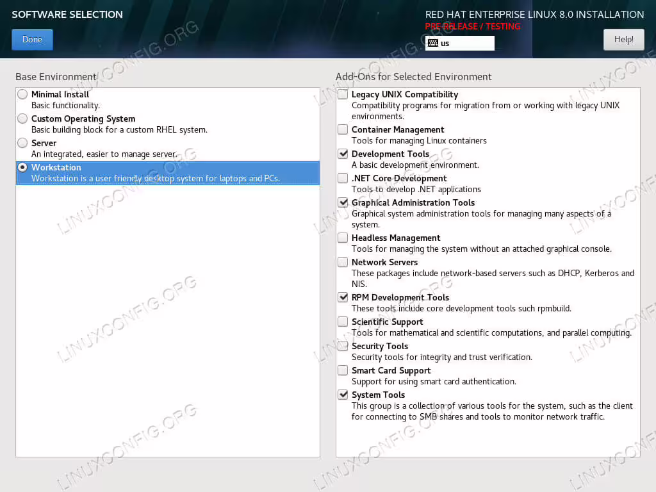656x492 pixels.
Task: Click 'Basic functionality.' description text
Action: click(66, 106)
